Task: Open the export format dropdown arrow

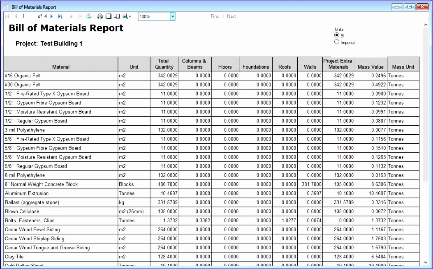Action: tap(130, 16)
